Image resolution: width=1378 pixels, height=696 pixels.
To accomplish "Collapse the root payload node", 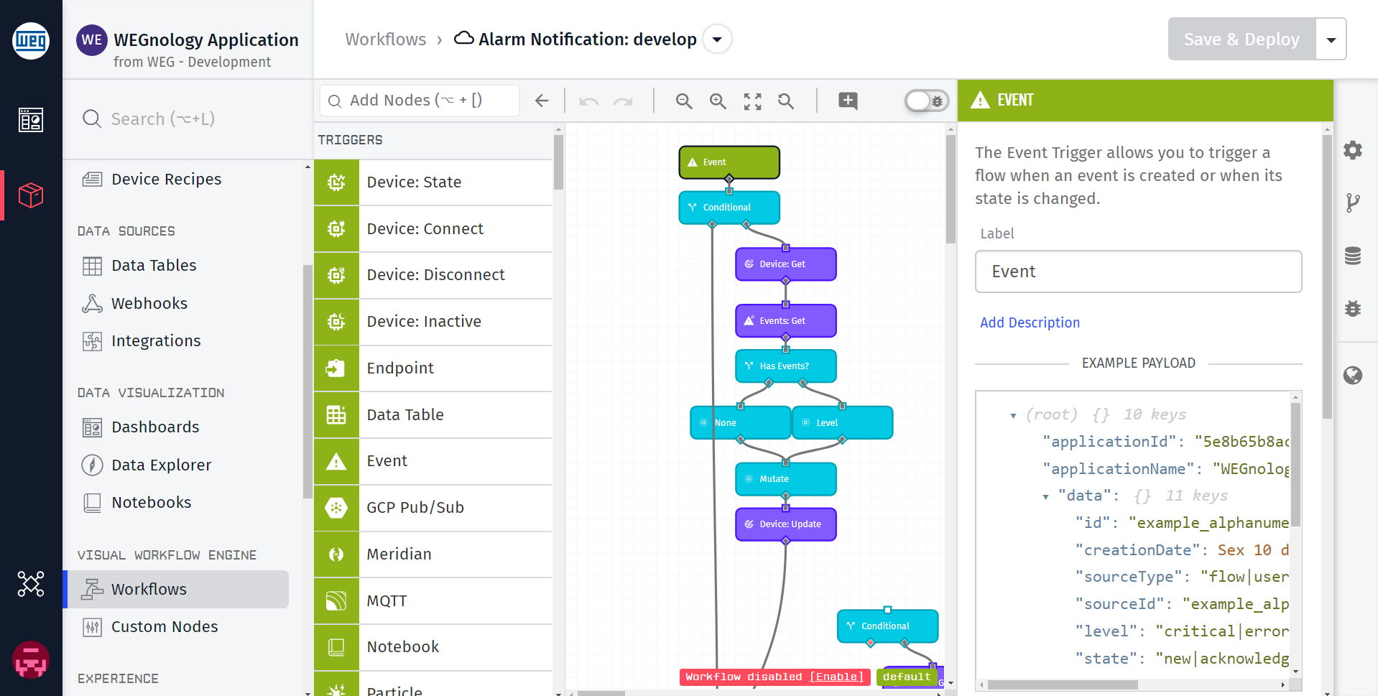I will (x=1013, y=416).
